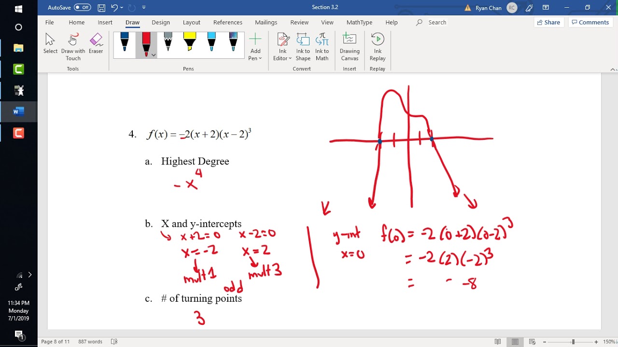Open the Comments pane
This screenshot has width=618, height=347.
coord(590,22)
